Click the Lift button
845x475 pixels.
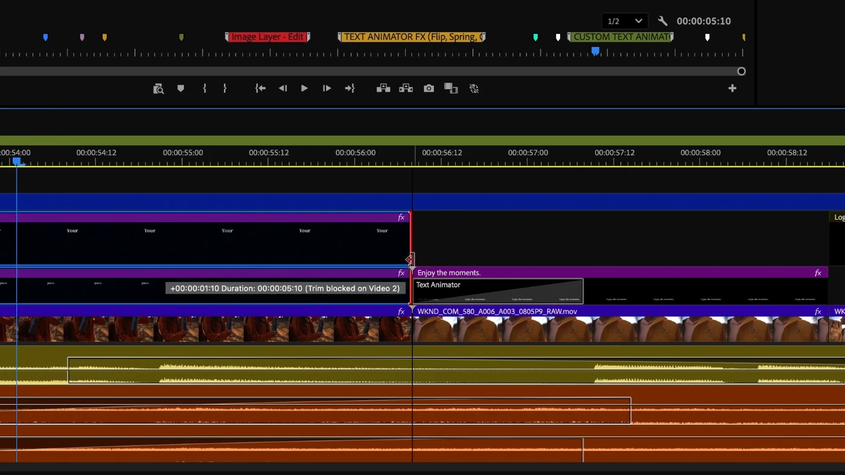pyautogui.click(x=383, y=89)
